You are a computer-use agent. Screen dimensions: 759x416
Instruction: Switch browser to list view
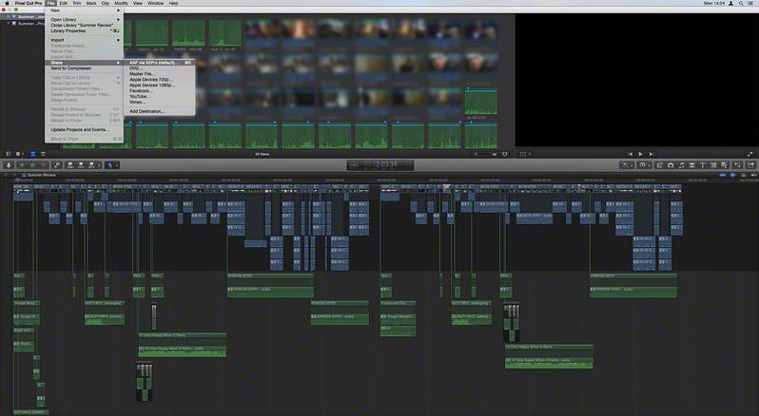[x=43, y=154]
